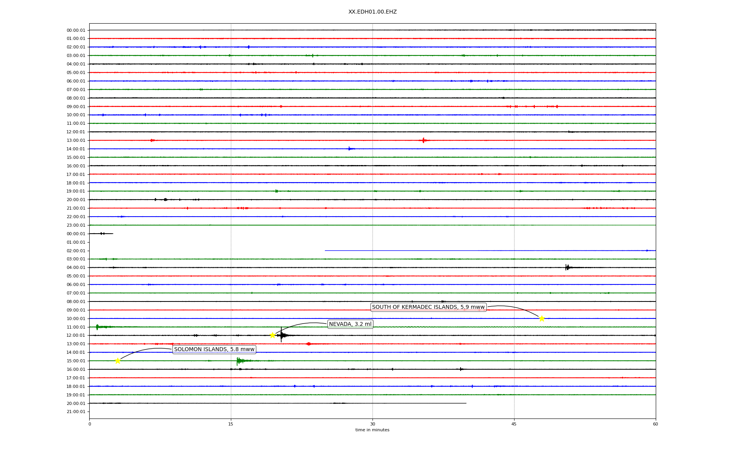Screen dimensions: 745x465
Task: Click the XX.EDH01.00.EHZ plot title
Action: (x=372, y=12)
